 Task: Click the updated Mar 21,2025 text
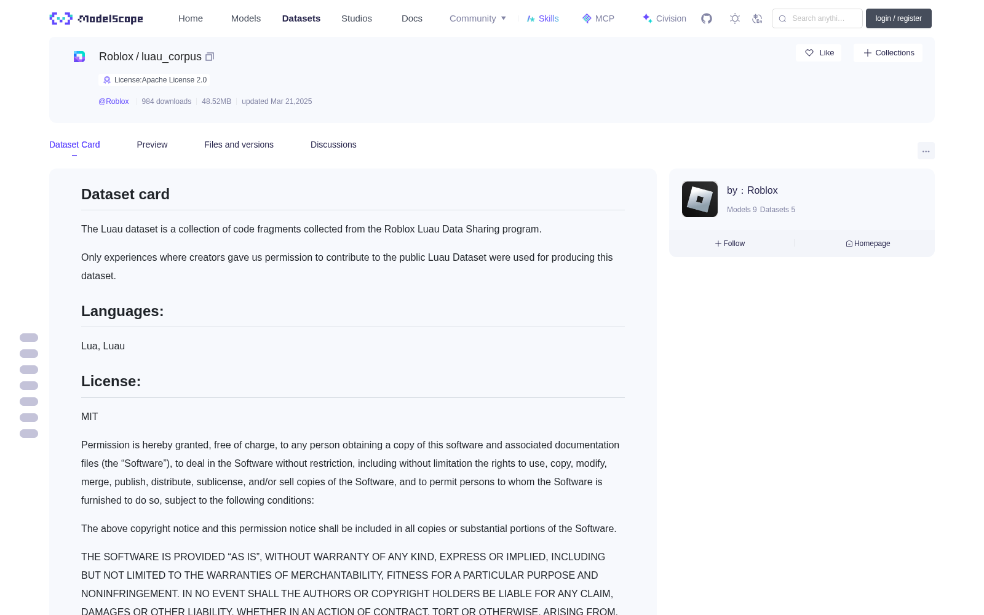(x=277, y=101)
